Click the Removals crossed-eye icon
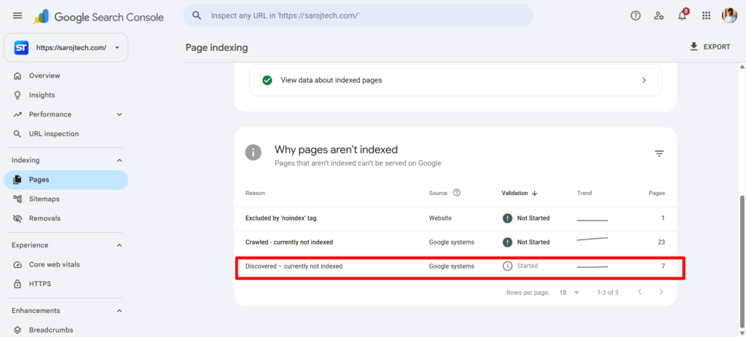Viewport: 746px width, 337px height. (x=17, y=218)
